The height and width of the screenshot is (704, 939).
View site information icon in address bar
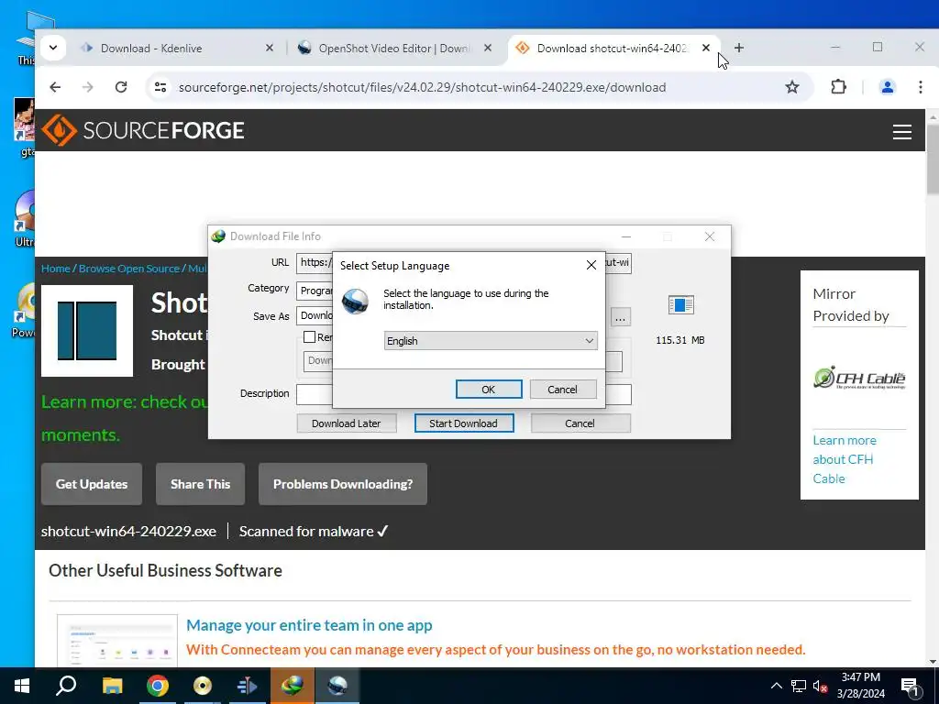click(160, 87)
